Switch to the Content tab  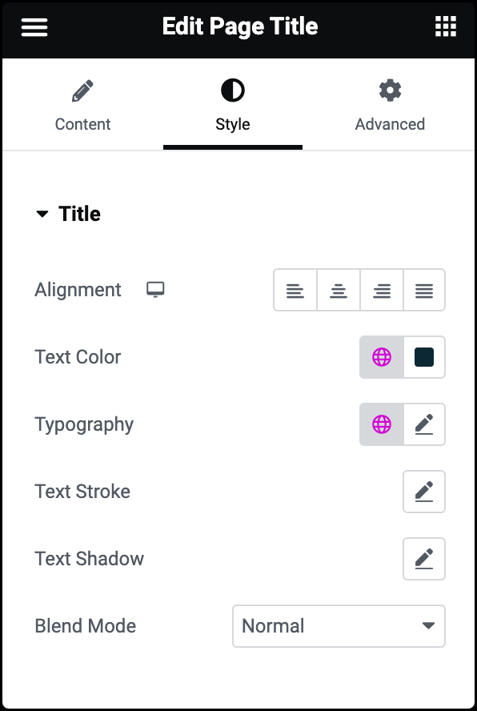82,106
